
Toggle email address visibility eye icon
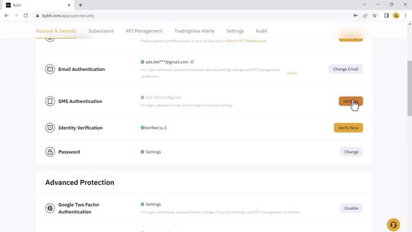click(x=192, y=62)
